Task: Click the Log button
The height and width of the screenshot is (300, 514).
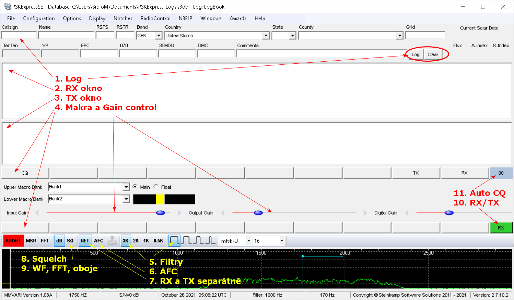Action: [x=415, y=54]
